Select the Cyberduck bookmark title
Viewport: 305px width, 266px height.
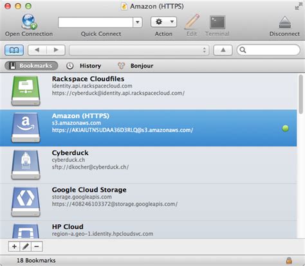70,153
